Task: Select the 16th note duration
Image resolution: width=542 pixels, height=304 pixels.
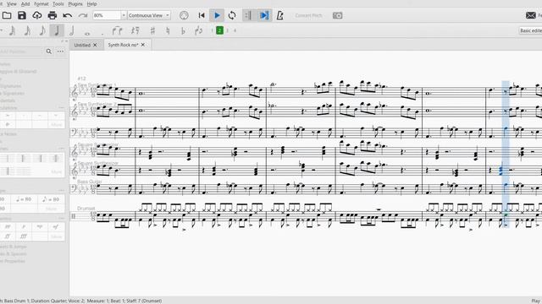Action: click(27, 30)
